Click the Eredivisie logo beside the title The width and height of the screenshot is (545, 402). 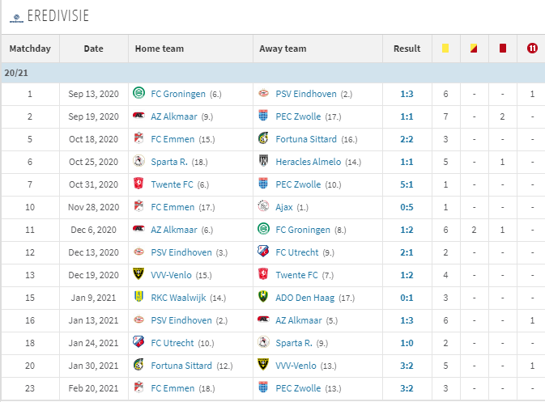(16, 18)
